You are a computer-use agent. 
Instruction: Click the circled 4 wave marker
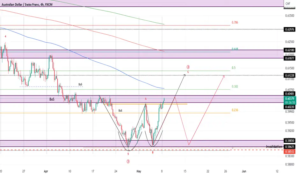tap(188, 67)
